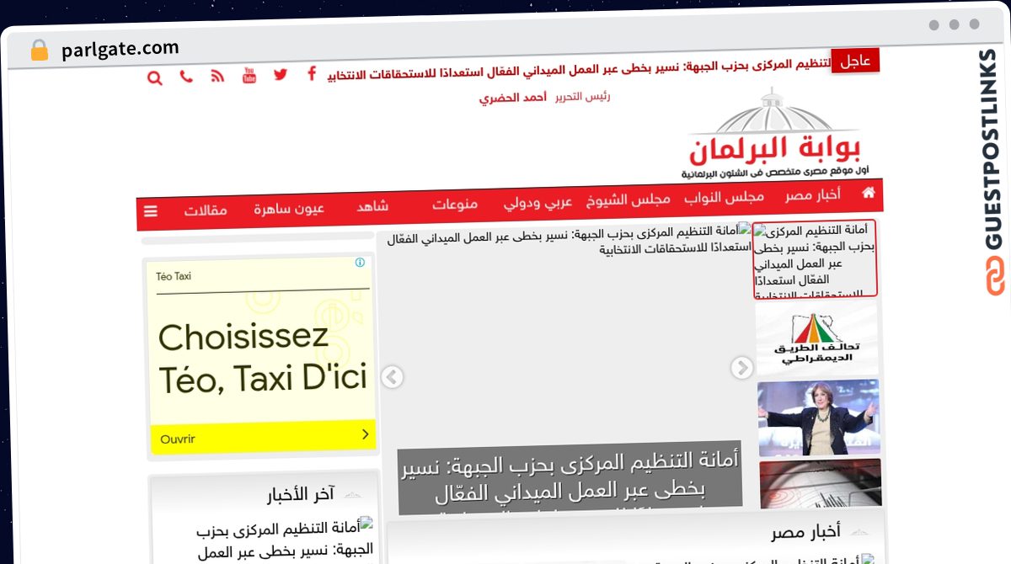1011x564 pixels.
Task: Select the highlighted first slider thumbnail
Action: pyautogui.click(x=815, y=258)
